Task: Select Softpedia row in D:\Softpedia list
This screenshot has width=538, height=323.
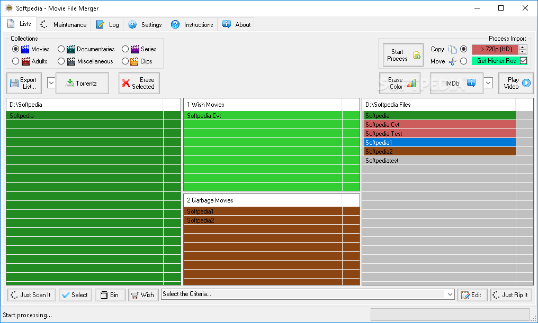Action: 93,115
